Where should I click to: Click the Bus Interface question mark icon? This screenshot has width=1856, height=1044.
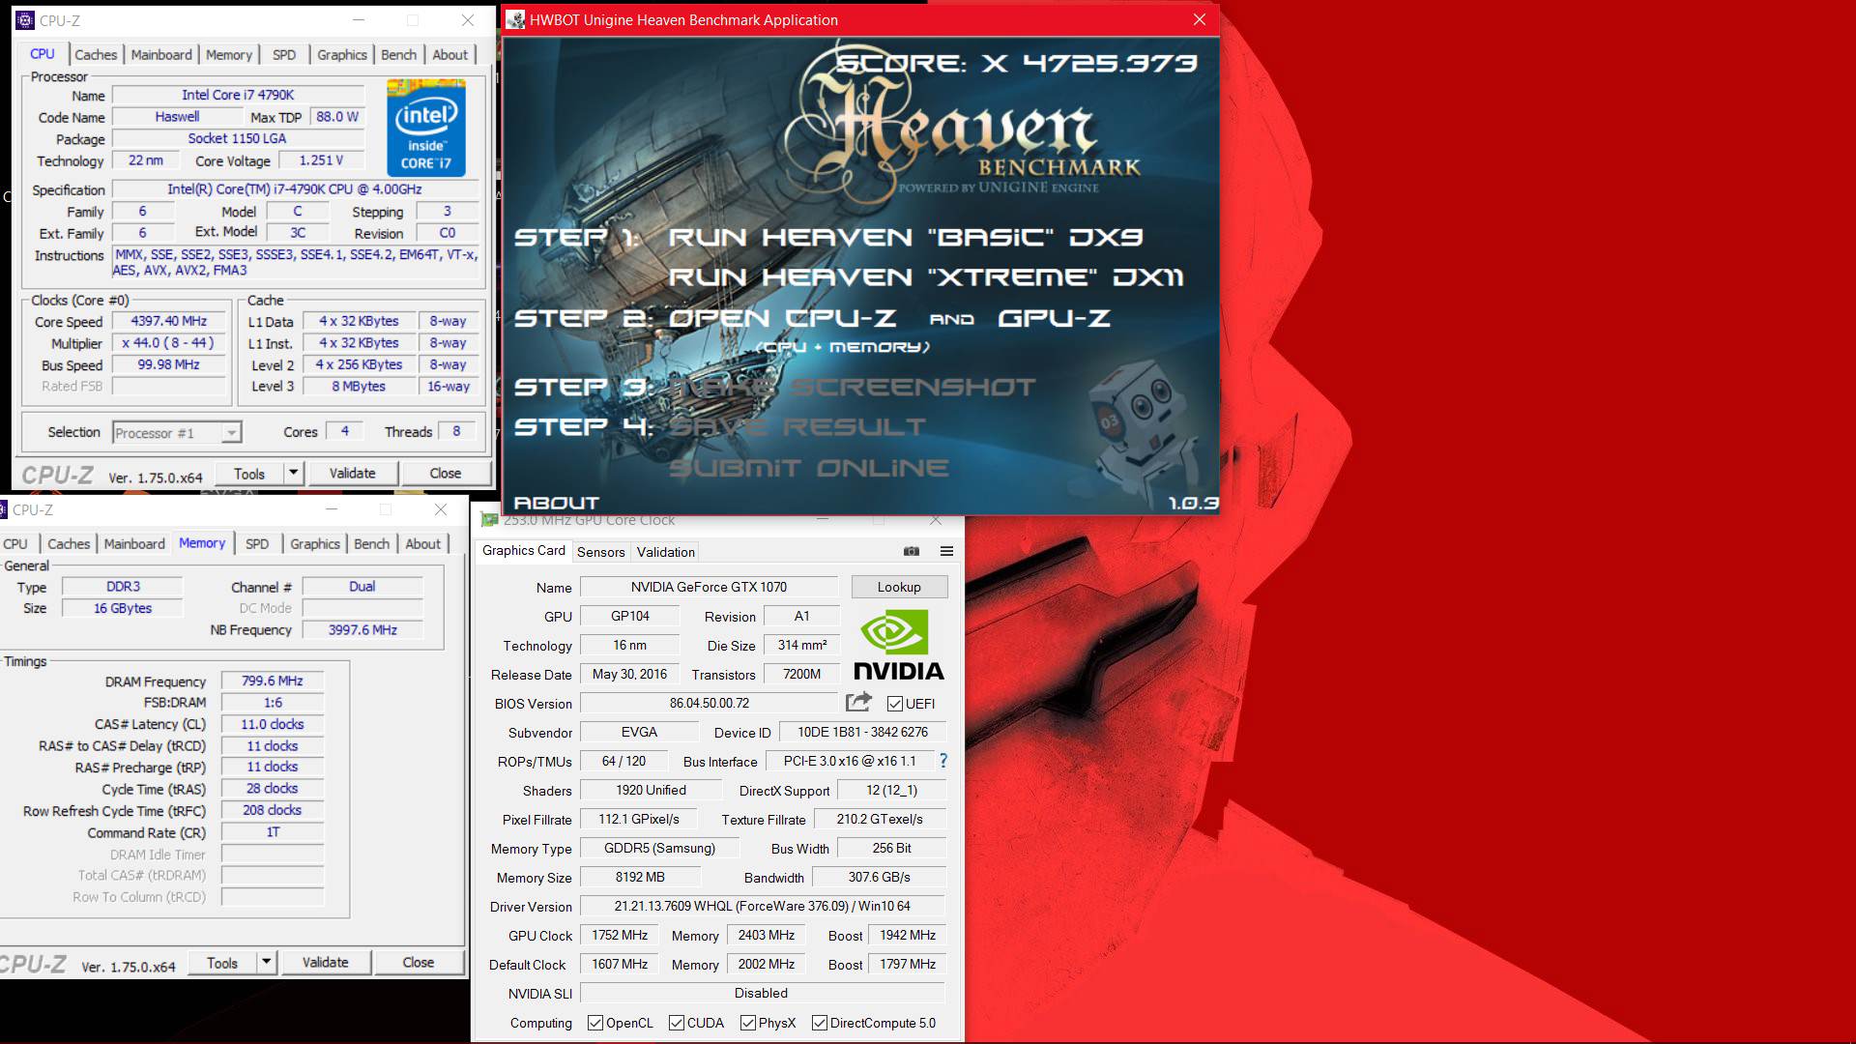click(x=943, y=761)
